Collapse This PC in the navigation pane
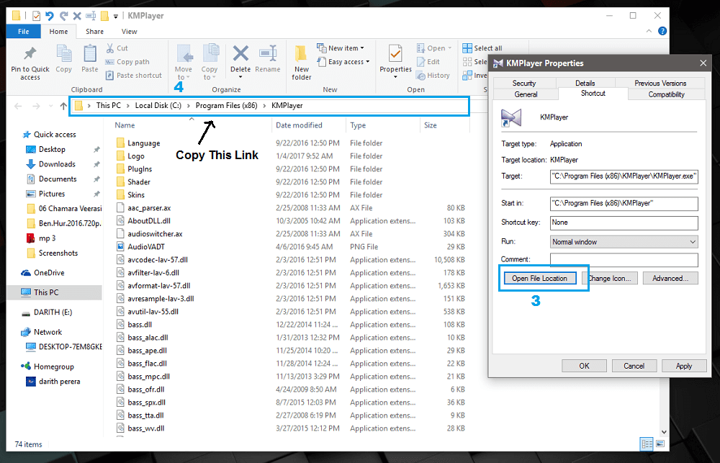 click(x=17, y=292)
